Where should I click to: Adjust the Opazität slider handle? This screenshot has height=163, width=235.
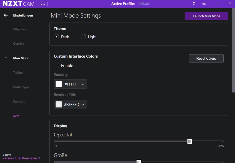tap(189, 141)
